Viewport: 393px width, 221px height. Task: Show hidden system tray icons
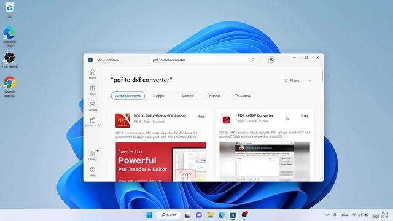click(x=327, y=215)
